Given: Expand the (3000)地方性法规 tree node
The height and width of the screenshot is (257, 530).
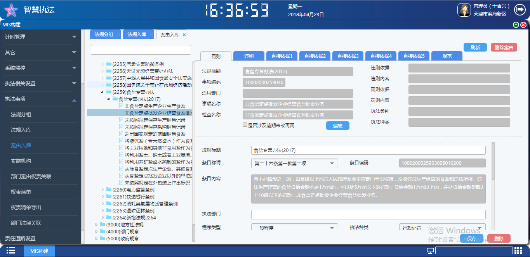Looking at the screenshot, I should pyautogui.click(x=97, y=225).
